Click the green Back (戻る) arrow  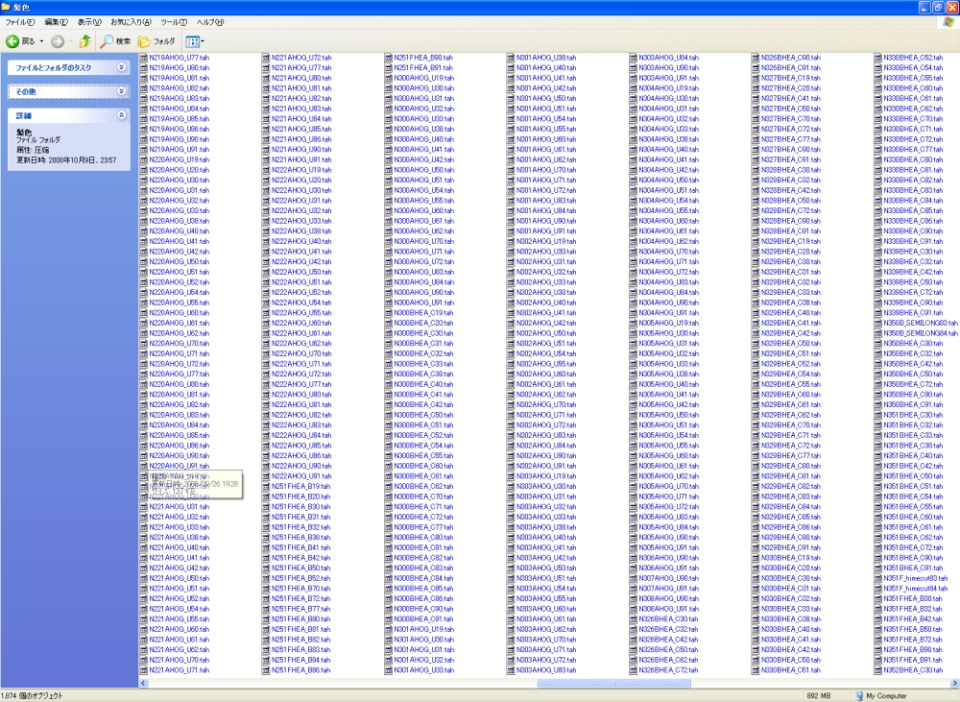13,41
